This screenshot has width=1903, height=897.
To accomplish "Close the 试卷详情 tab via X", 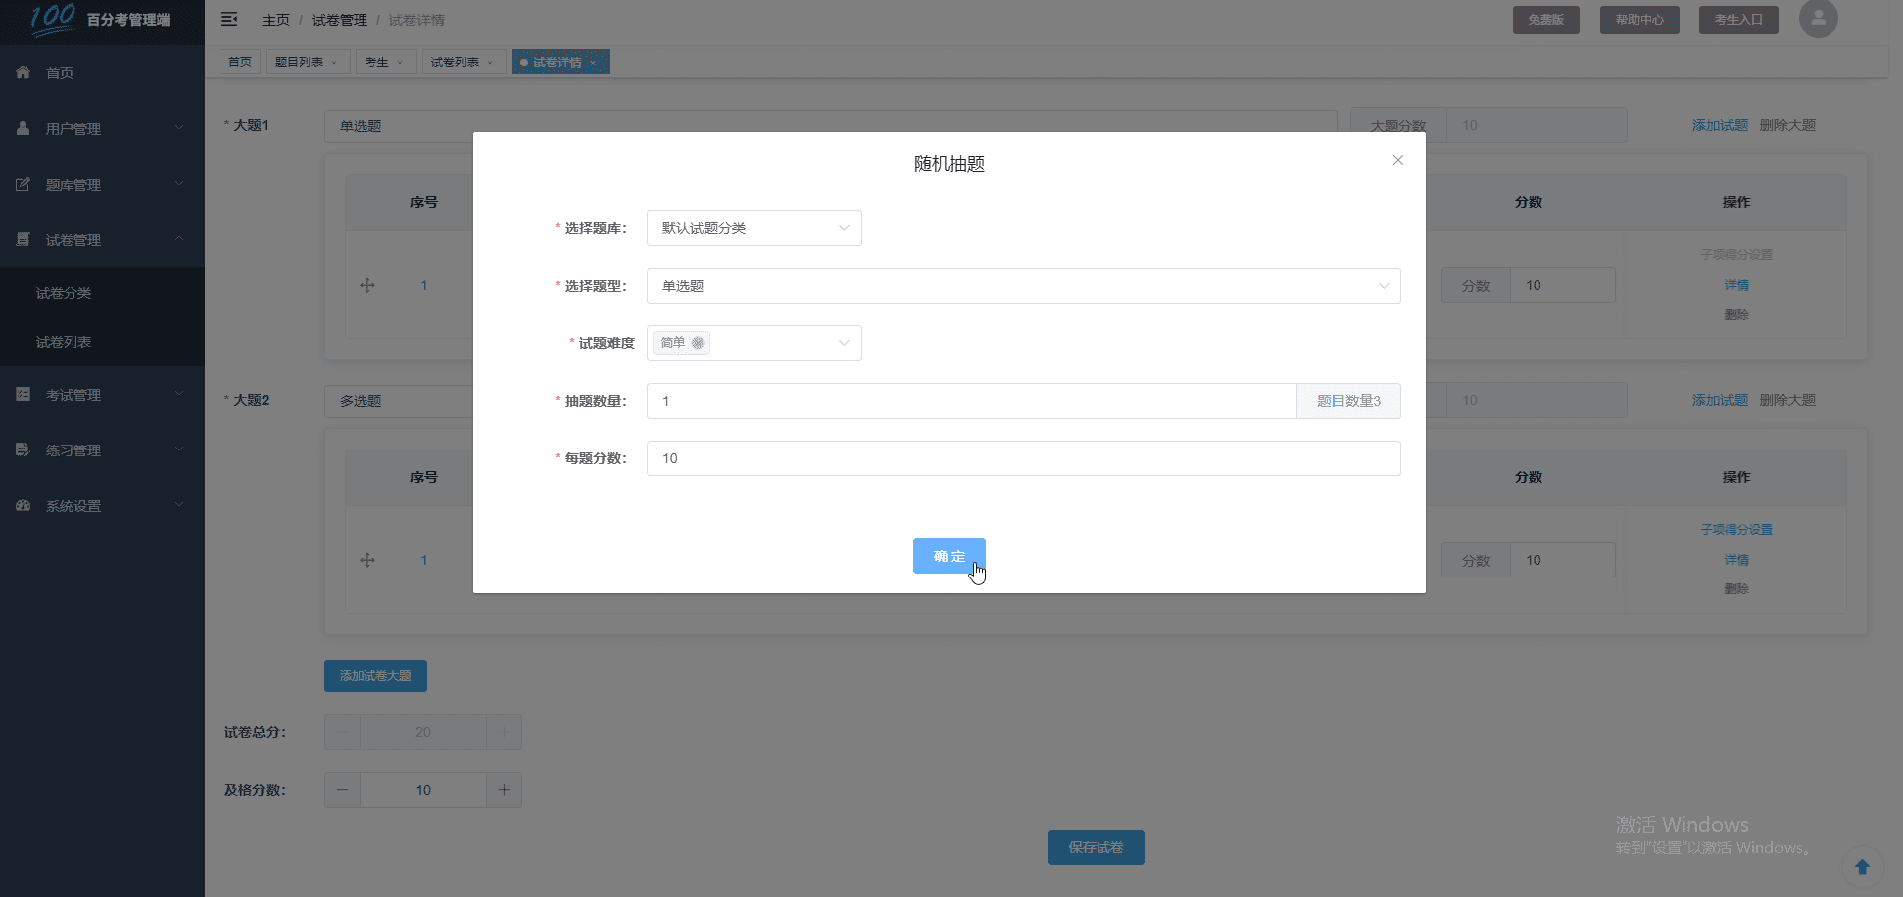I will pyautogui.click(x=593, y=64).
